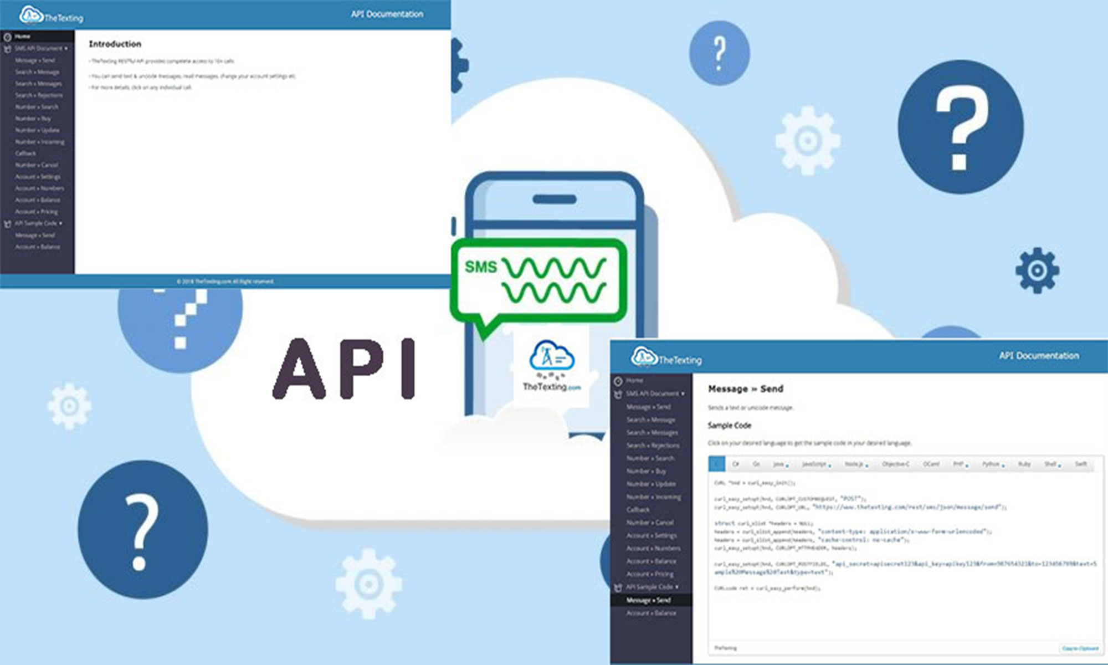Click the Copy to Clipboard button
1108x665 pixels.
coord(1080,648)
